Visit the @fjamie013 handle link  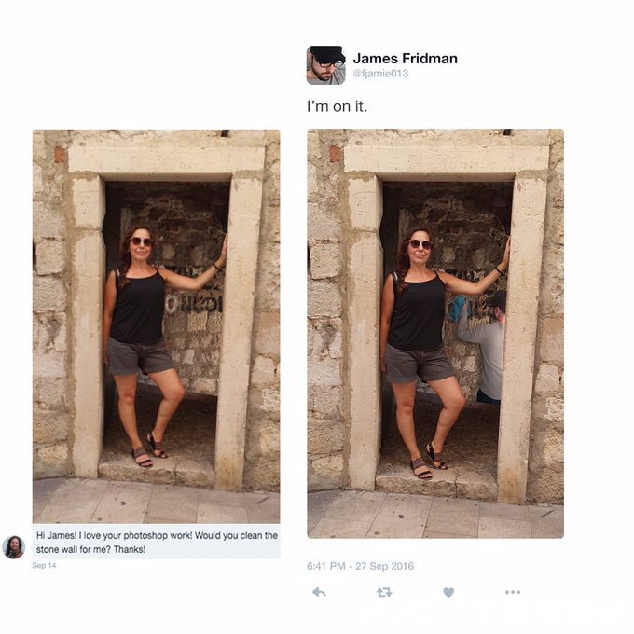[x=380, y=74]
